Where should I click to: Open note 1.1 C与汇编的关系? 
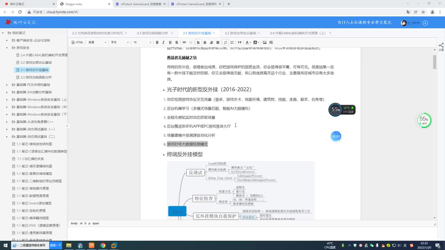click(29, 159)
